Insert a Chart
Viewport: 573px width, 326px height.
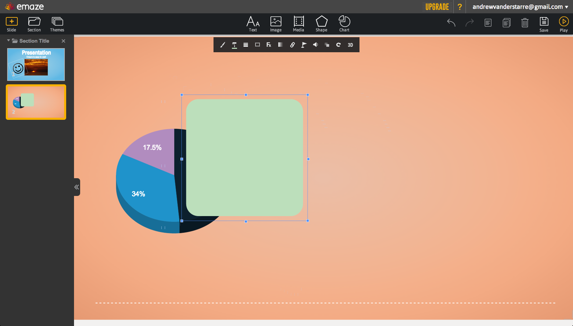coord(344,24)
